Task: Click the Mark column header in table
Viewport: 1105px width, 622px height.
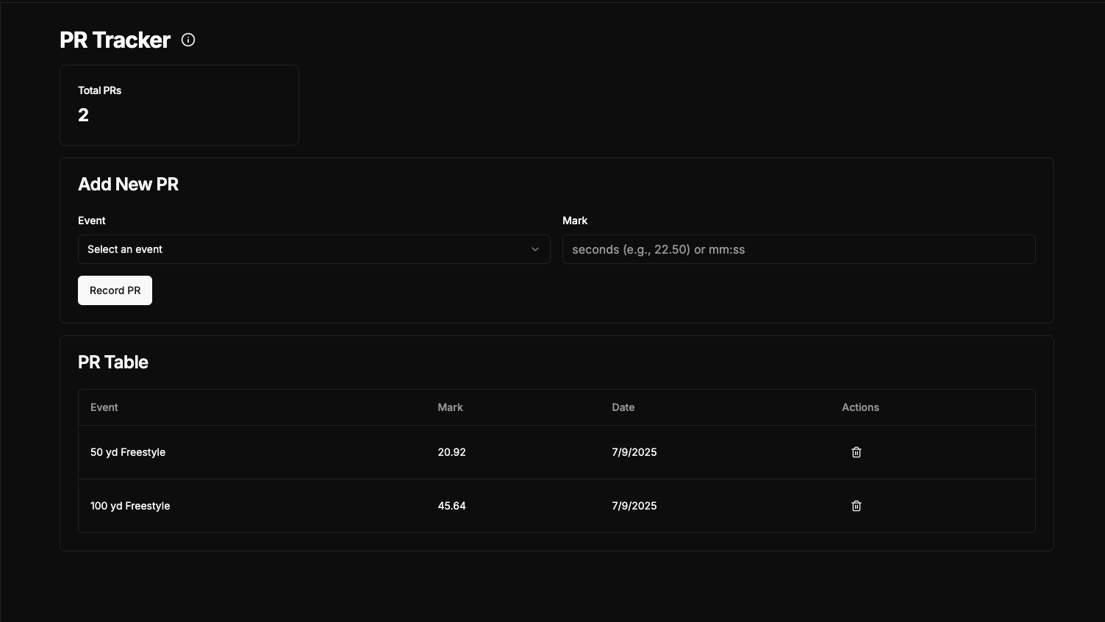Action: click(x=450, y=407)
